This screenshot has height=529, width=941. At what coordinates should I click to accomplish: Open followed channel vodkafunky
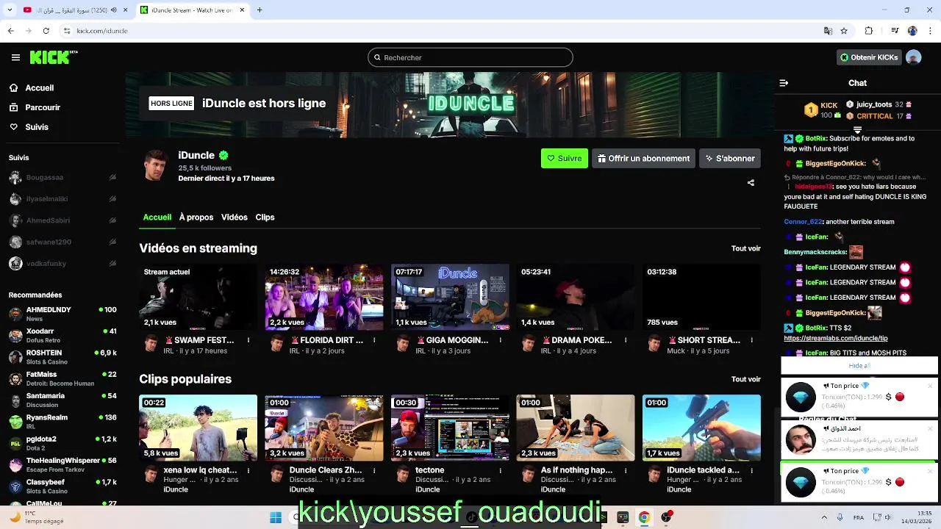(62, 263)
